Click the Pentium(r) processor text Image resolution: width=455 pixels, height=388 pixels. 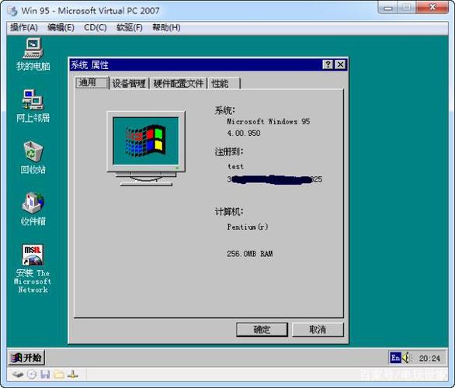(x=248, y=227)
